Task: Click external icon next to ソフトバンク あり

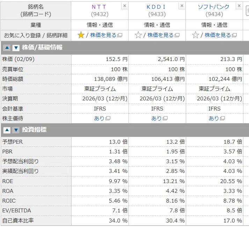Action: tap(222, 118)
